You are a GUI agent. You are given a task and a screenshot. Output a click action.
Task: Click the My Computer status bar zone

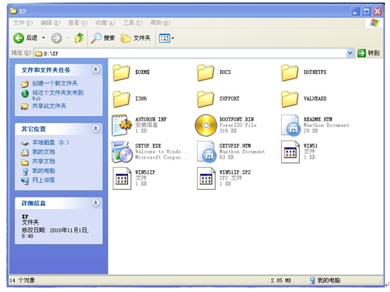(x=325, y=280)
